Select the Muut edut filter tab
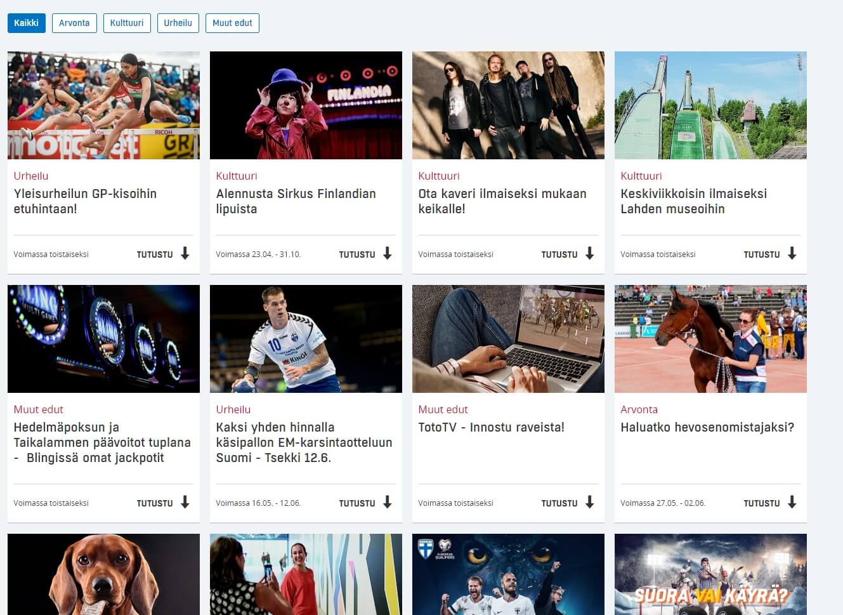The height and width of the screenshot is (615, 843). [x=232, y=23]
